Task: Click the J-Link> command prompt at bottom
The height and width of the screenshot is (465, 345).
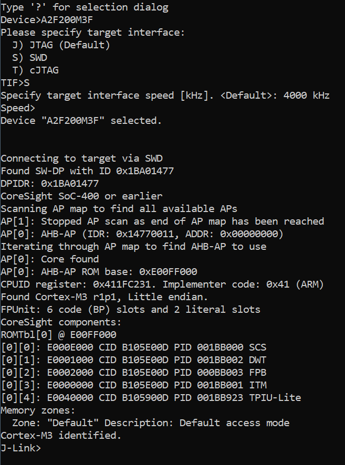Action: (21, 448)
